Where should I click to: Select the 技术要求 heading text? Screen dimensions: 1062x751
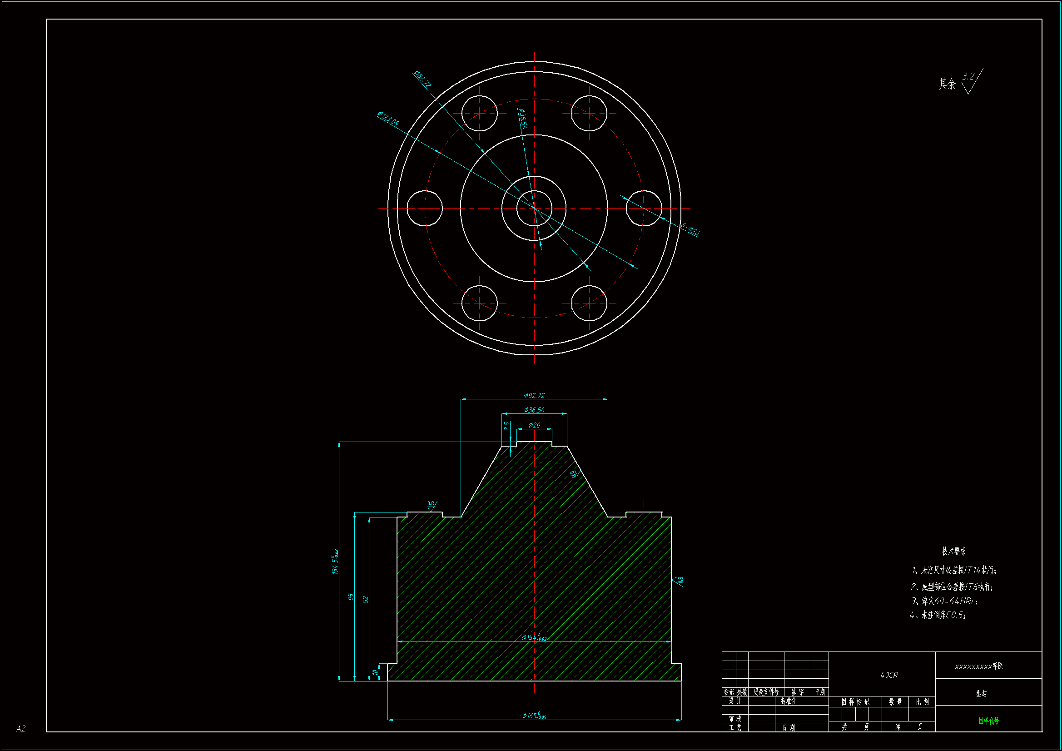(954, 551)
